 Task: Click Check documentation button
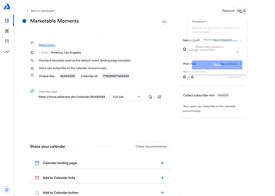click(x=151, y=147)
